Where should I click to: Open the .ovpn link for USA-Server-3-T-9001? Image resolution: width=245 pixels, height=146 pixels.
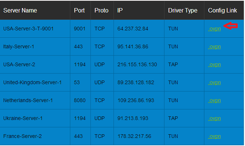point(215,29)
